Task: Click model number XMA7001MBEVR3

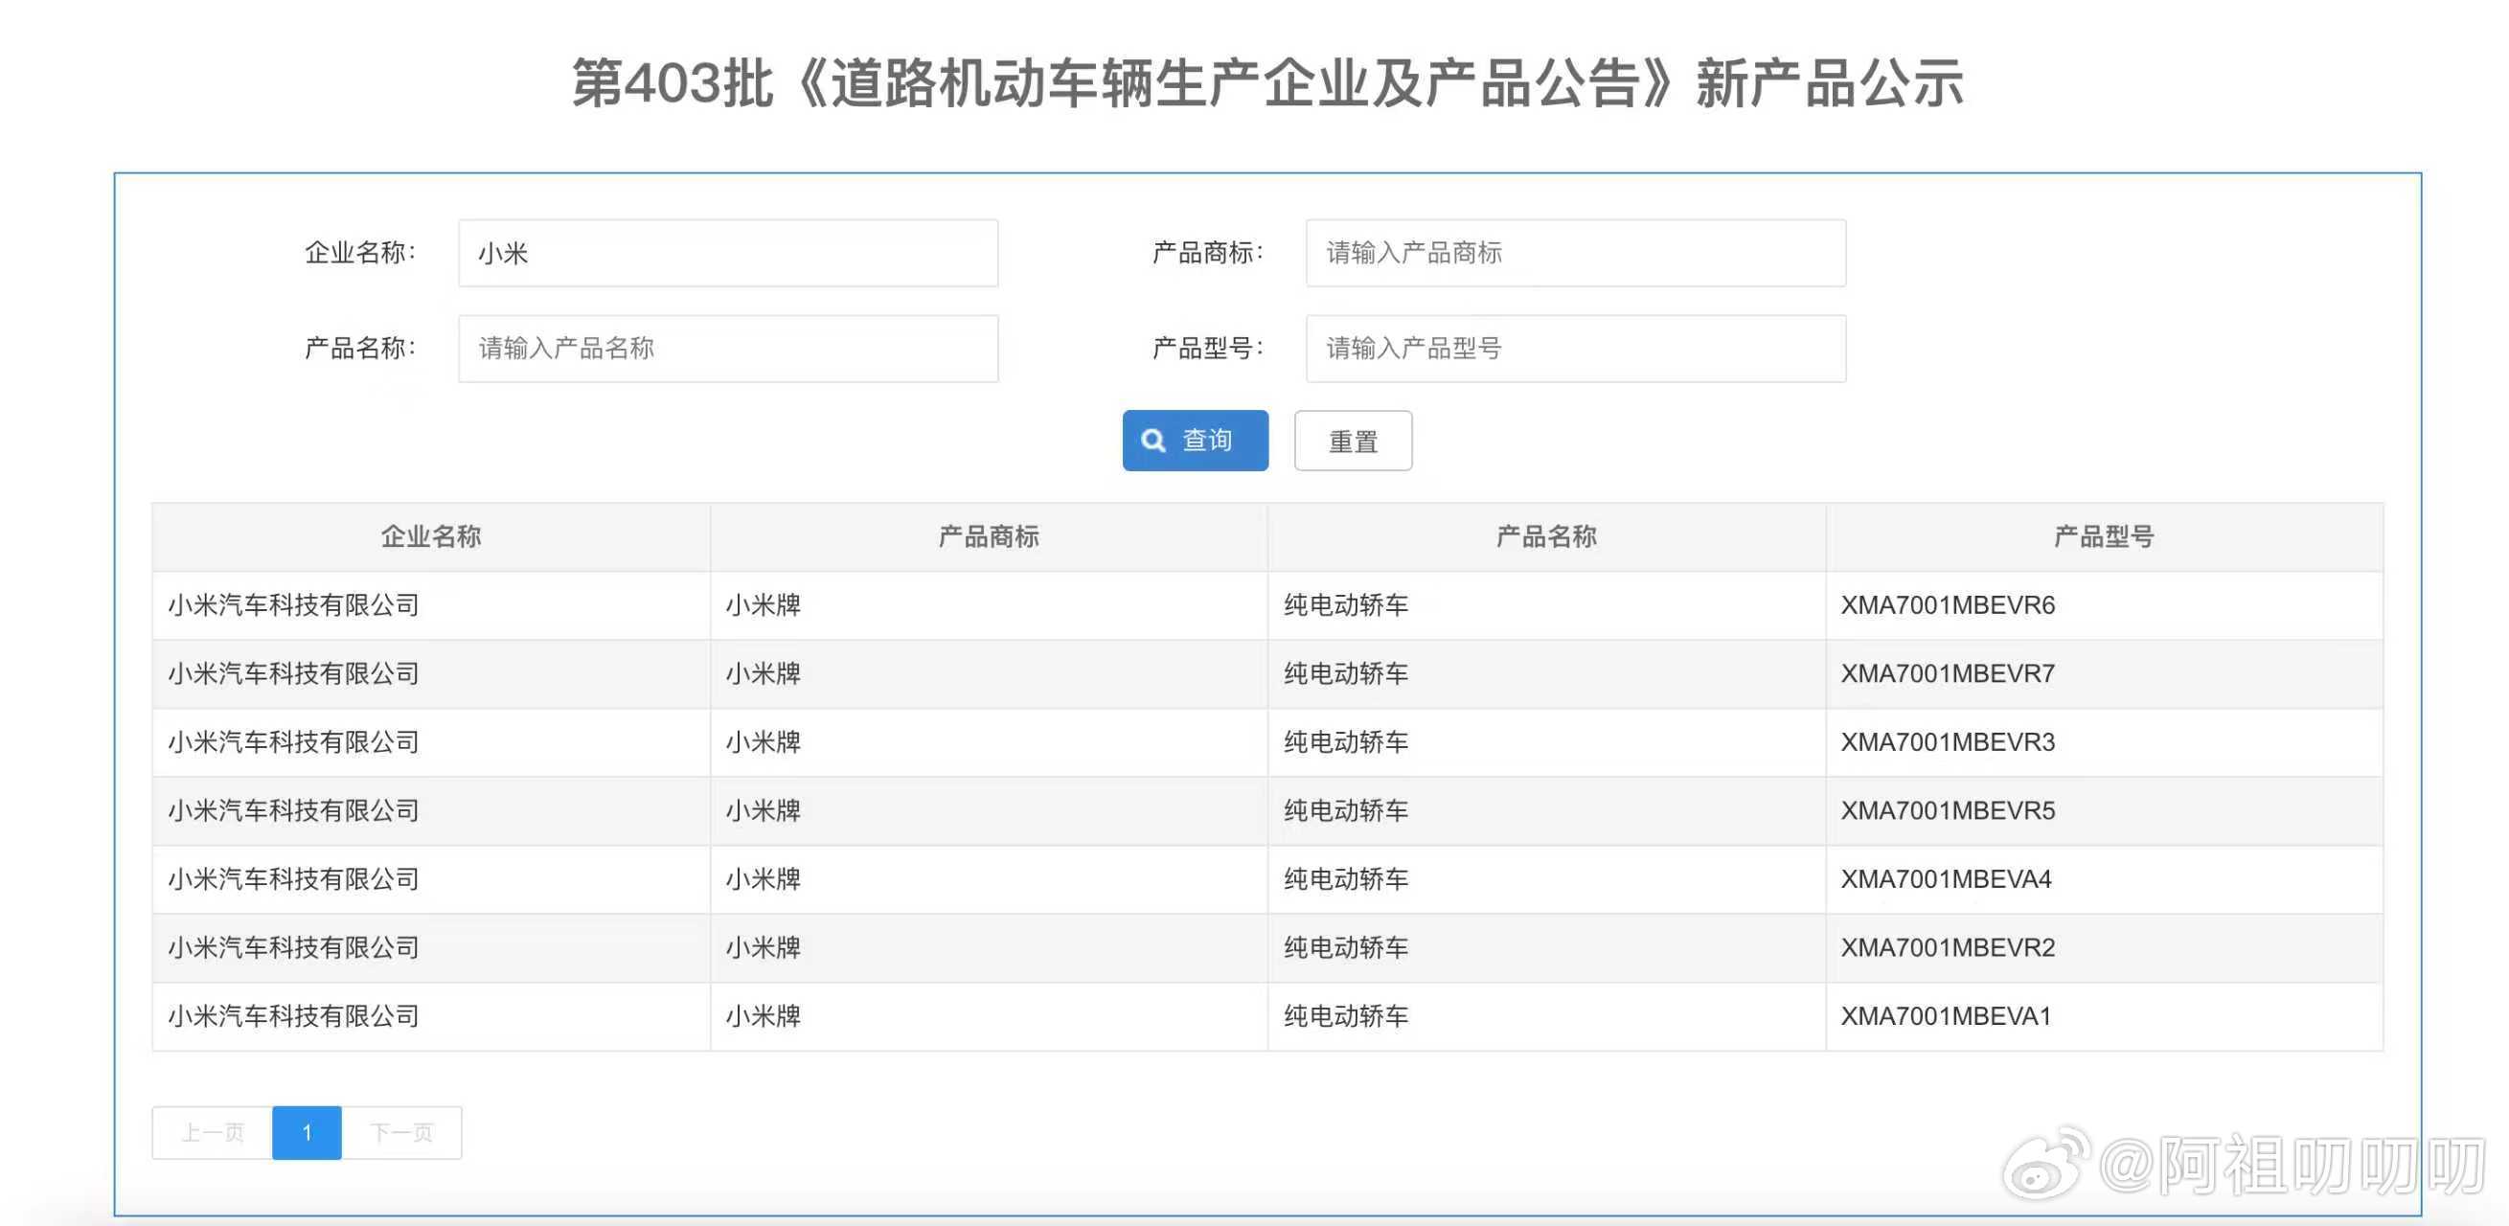Action: (x=1947, y=742)
